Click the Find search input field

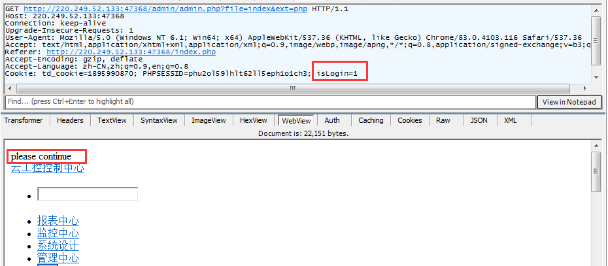(x=270, y=102)
